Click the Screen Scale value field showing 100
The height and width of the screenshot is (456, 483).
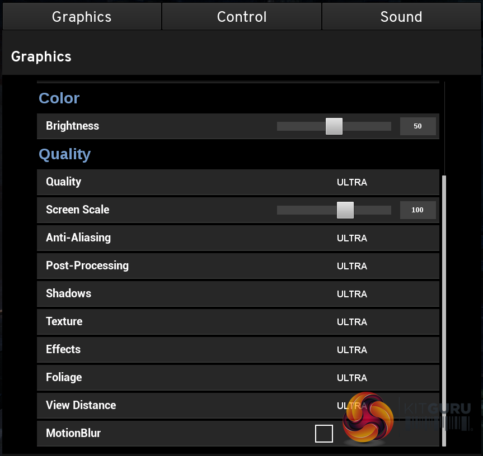click(418, 210)
